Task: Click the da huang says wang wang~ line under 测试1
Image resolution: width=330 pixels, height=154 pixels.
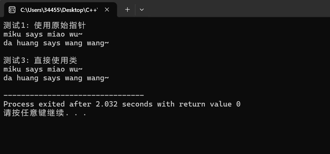Action: [56, 43]
